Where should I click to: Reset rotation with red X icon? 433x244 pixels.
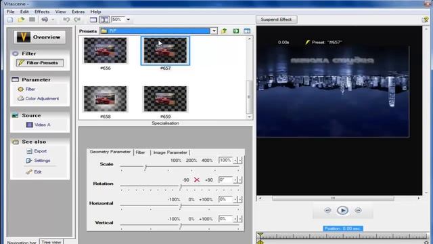pos(197,180)
